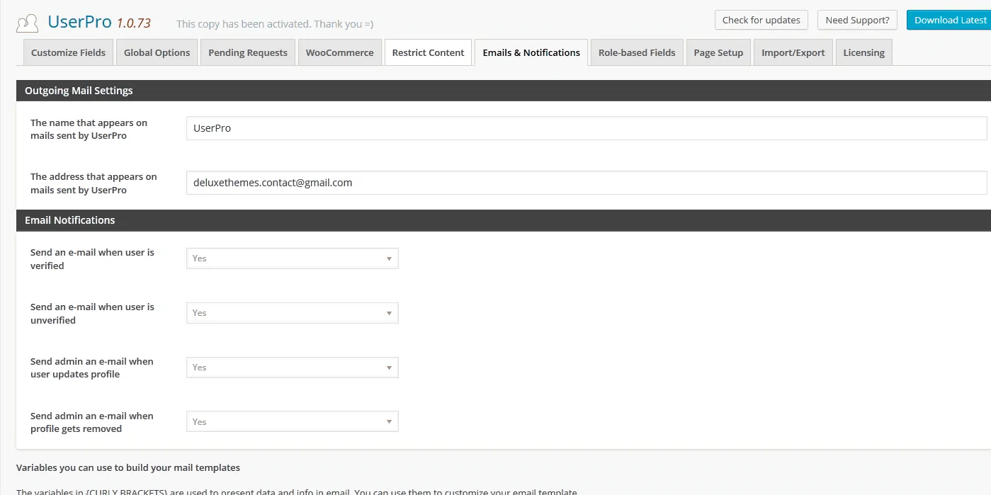Select the Restrict Content tab

(x=428, y=52)
